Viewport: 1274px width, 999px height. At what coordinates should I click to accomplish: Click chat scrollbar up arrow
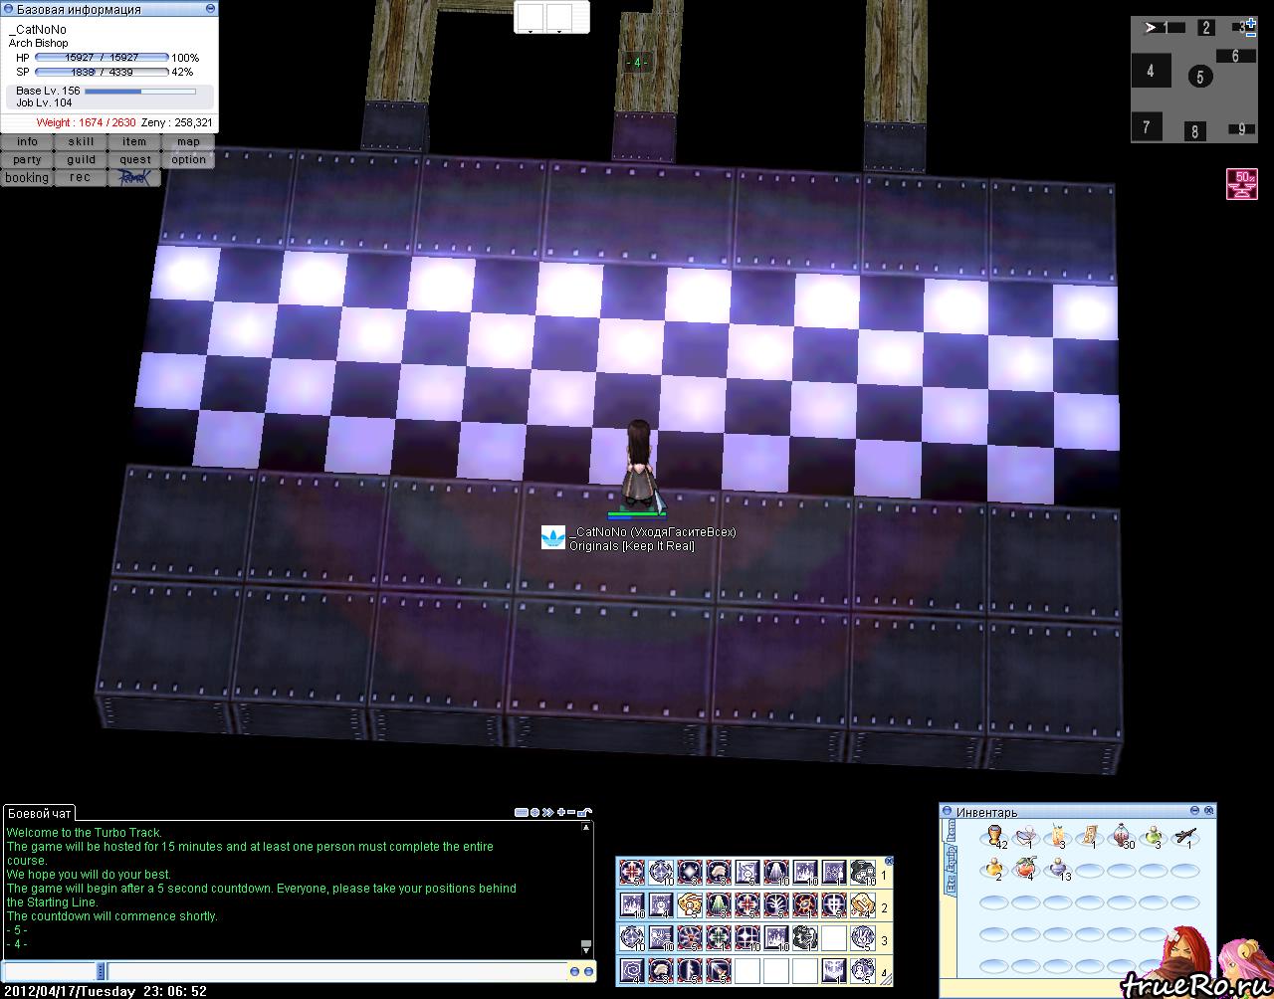click(x=586, y=826)
